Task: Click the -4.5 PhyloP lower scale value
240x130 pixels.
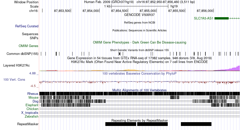Action: point(33,86)
